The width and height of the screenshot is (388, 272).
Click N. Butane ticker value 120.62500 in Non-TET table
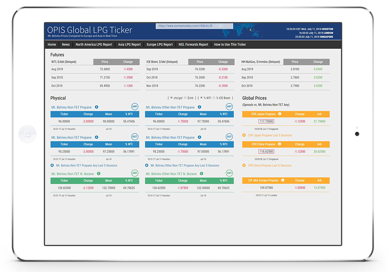[64, 188]
